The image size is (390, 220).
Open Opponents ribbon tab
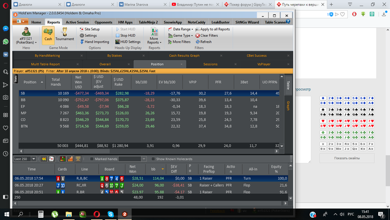pyautogui.click(x=103, y=22)
